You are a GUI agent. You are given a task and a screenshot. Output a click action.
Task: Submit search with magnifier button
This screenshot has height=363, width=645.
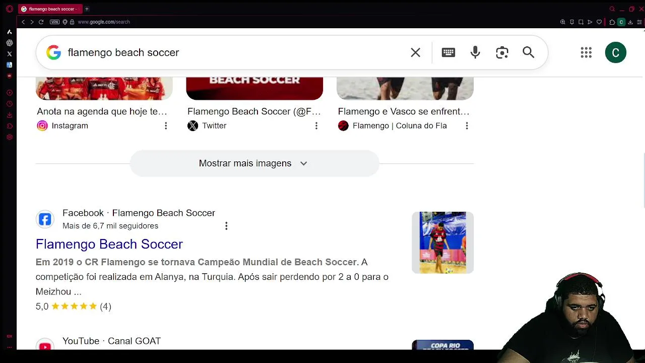tap(528, 52)
